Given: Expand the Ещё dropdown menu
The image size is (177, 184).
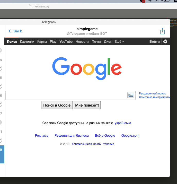Looking at the screenshot, I should tap(119, 41).
